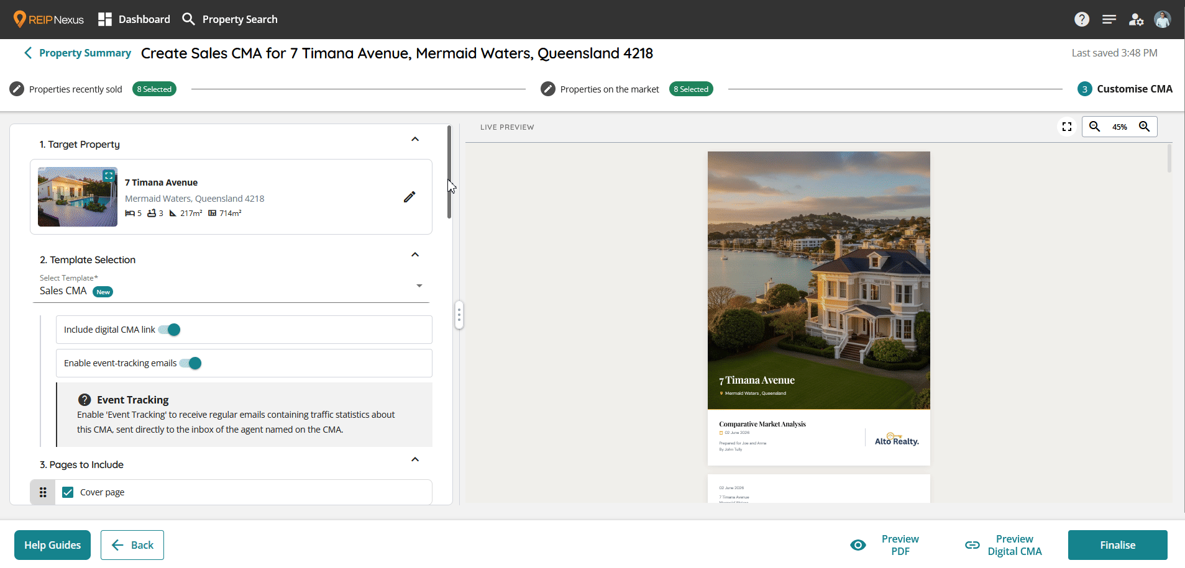
Task: Click the New badge beside Sales CMA
Action: 103,292
